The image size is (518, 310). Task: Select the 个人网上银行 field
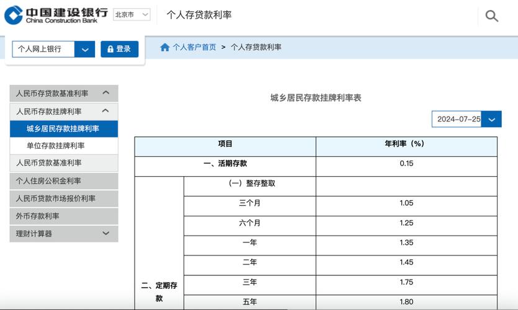[x=43, y=49]
